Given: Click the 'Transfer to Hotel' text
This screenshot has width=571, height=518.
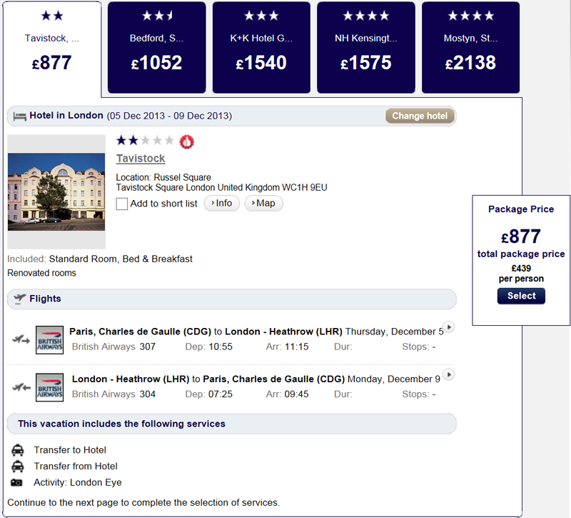Looking at the screenshot, I should pyautogui.click(x=70, y=450).
